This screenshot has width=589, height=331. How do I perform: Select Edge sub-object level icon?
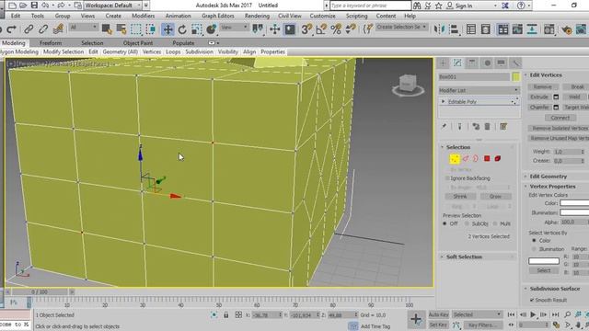466,159
